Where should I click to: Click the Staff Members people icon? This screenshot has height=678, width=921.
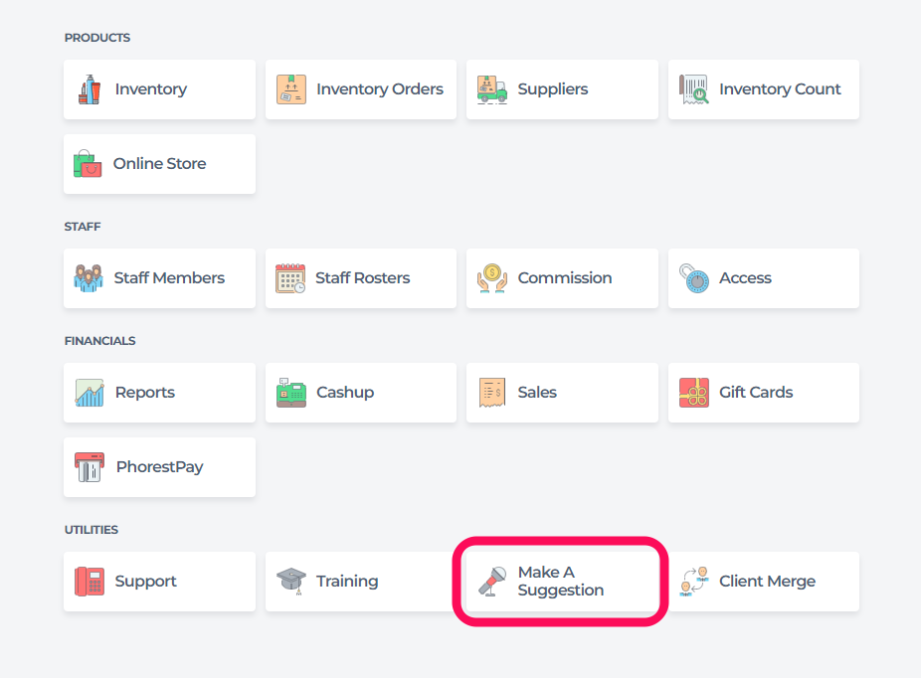89,278
